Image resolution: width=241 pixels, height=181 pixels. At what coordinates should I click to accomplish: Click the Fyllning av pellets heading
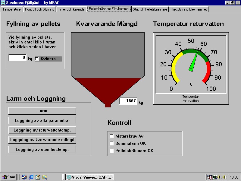(33, 24)
